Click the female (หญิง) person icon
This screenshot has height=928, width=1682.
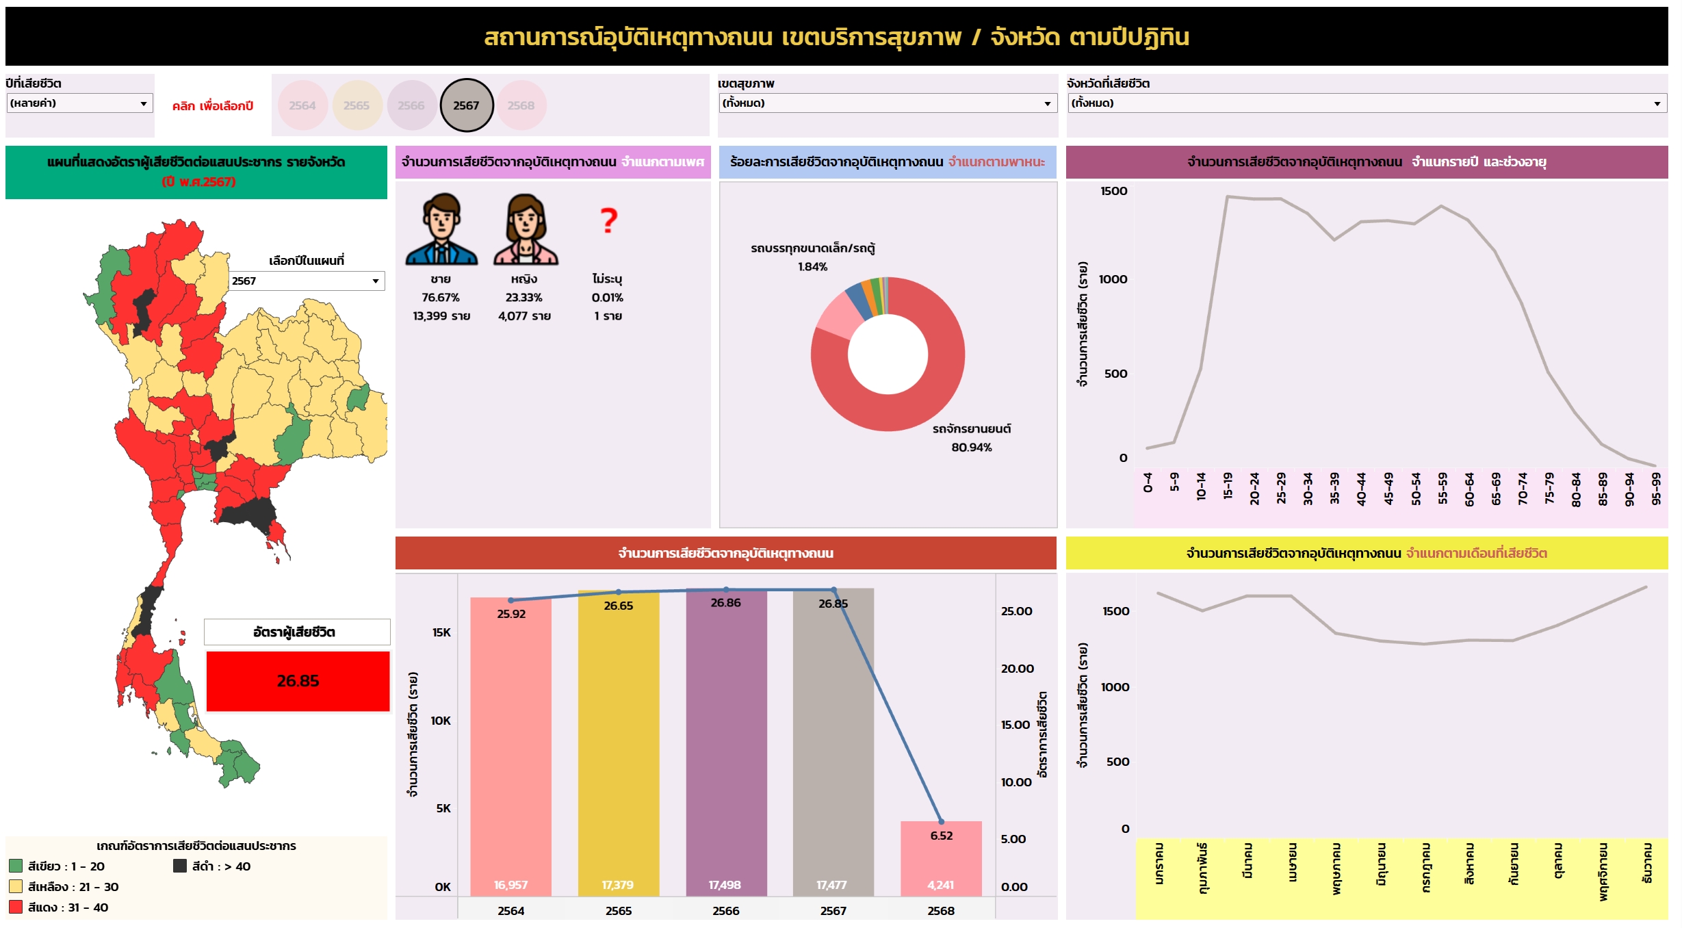tap(525, 229)
